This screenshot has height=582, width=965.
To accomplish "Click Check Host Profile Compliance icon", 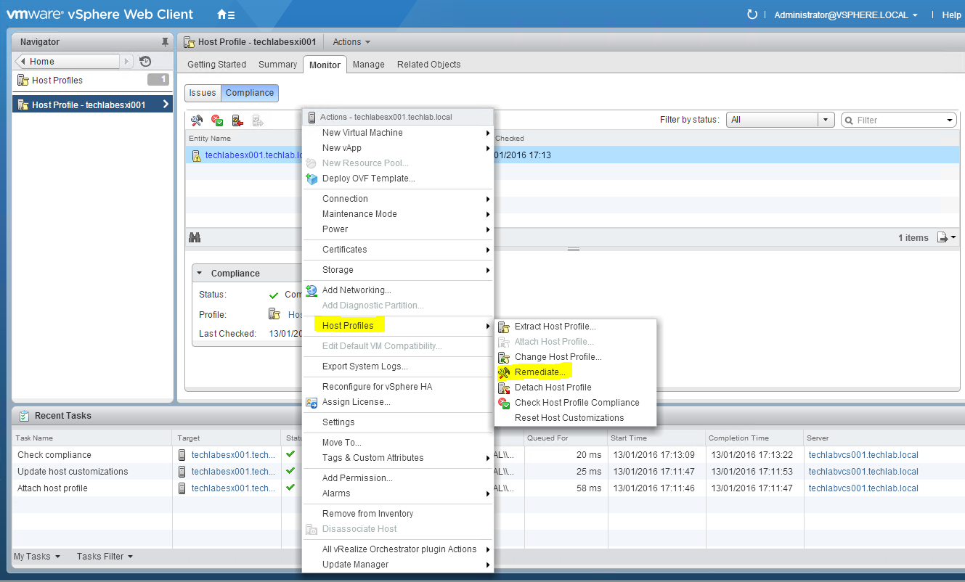I will click(x=503, y=403).
